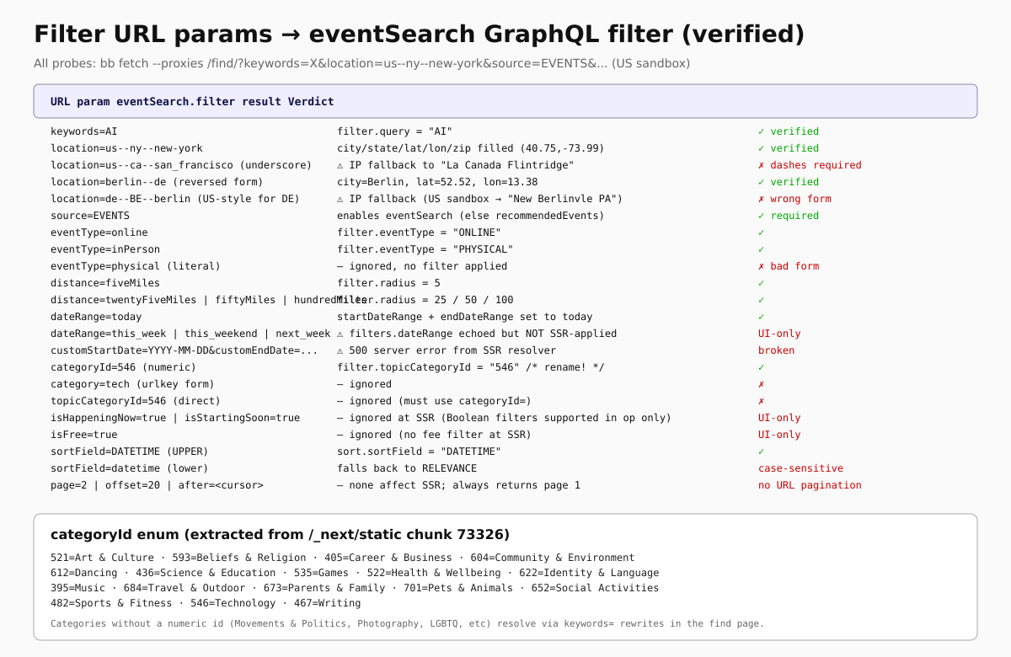Click the enum line starting '482=Sports & Fitness'
1011x657 pixels.
206,603
